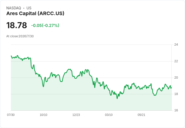Image resolution: width=185 pixels, height=128 pixels.
Task: Select the NASDAQ exchange label
Action: 14,8
